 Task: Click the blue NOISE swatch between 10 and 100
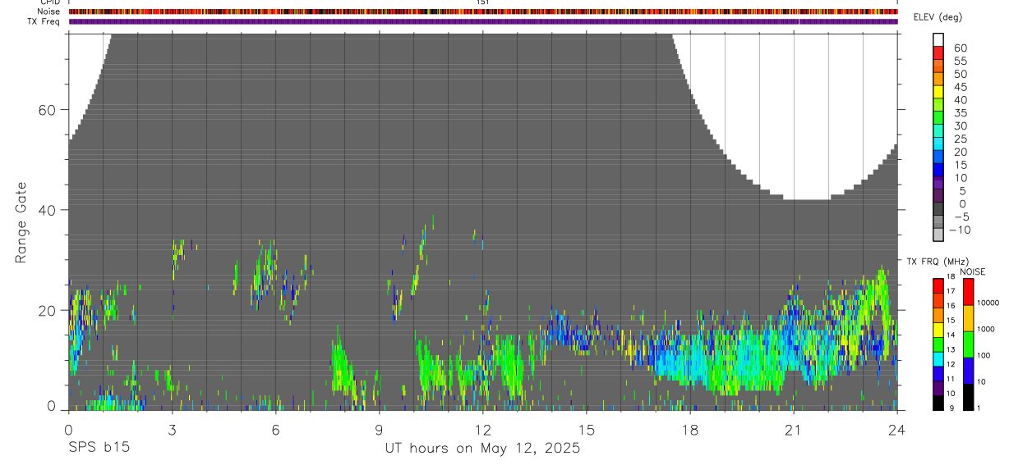coord(969,370)
